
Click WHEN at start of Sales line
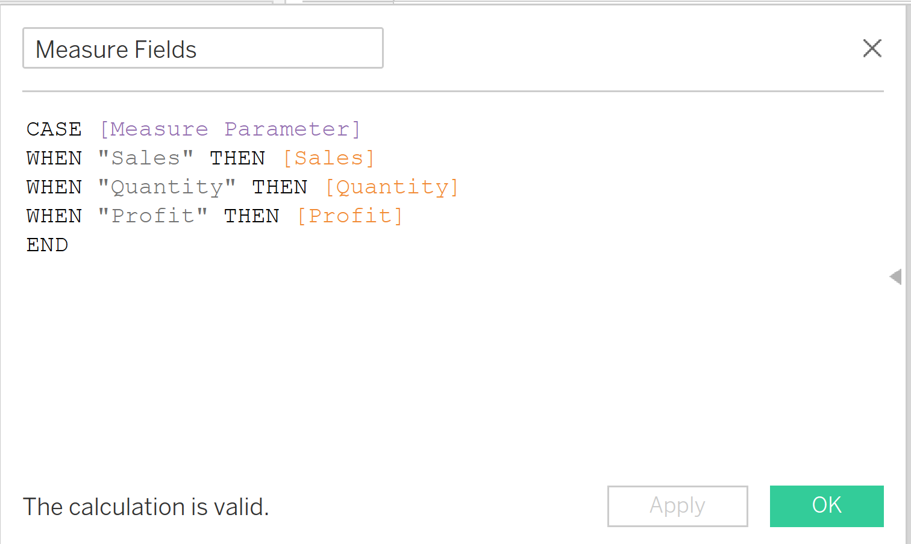54,158
